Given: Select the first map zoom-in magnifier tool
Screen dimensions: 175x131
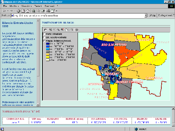Looking at the screenshot, I should click(50, 30).
